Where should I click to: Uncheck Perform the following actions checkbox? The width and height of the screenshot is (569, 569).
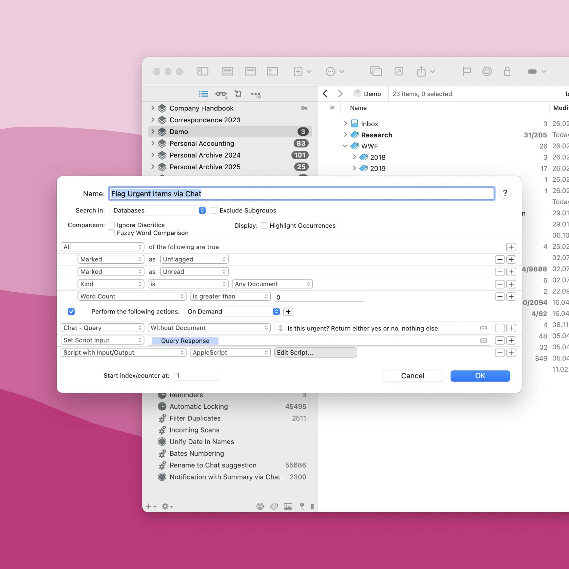pos(71,312)
